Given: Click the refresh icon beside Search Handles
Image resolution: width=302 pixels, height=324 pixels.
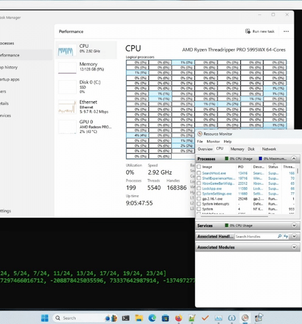Looking at the screenshot, I should (x=286, y=236).
